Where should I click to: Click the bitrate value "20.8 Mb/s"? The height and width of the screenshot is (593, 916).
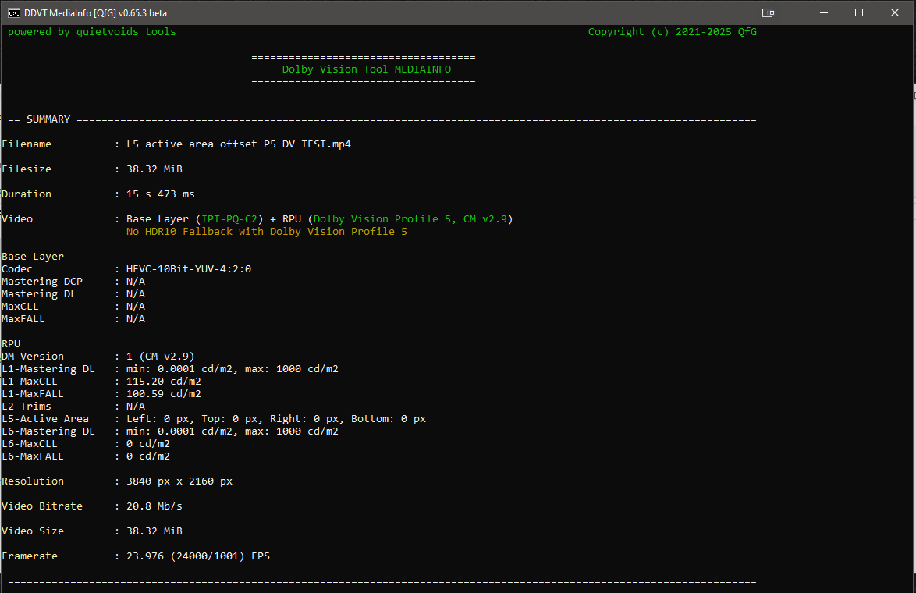154,506
